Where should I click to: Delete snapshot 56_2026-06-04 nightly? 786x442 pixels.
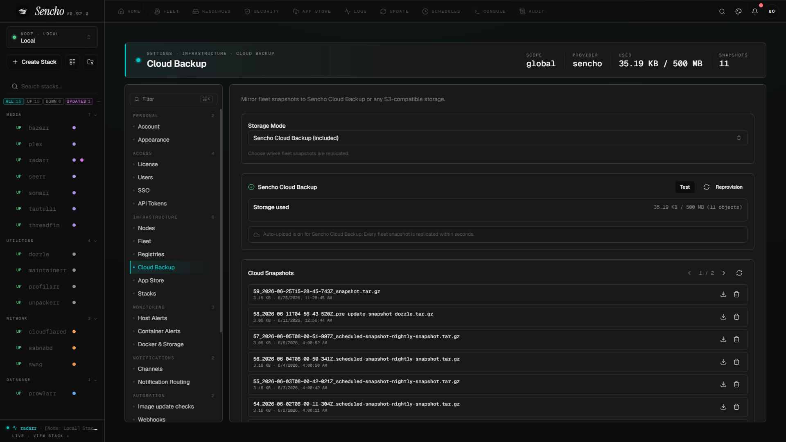coord(736,362)
